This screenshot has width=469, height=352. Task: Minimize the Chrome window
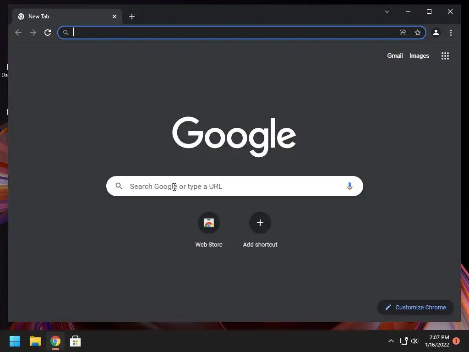[408, 11]
